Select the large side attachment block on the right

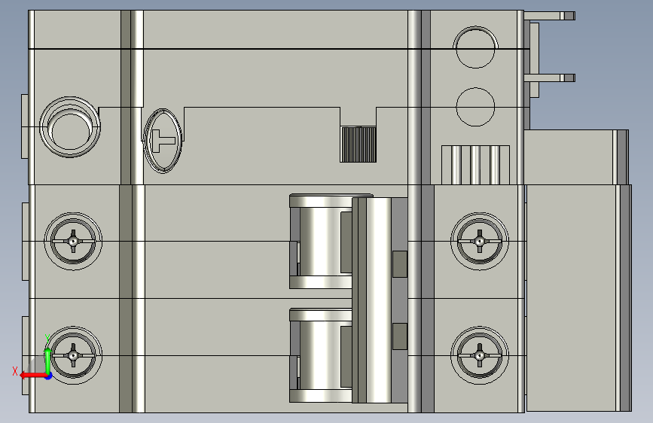tap(579, 298)
